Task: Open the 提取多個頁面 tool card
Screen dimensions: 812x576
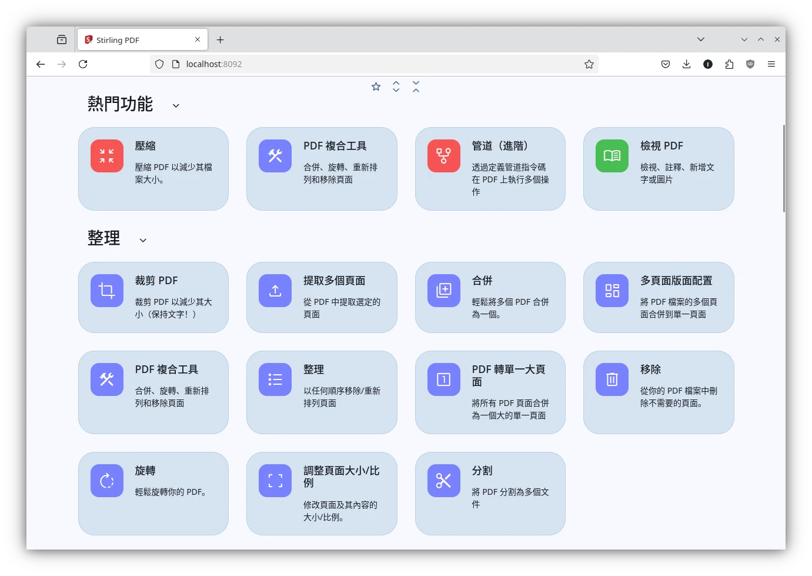Action: (322, 297)
